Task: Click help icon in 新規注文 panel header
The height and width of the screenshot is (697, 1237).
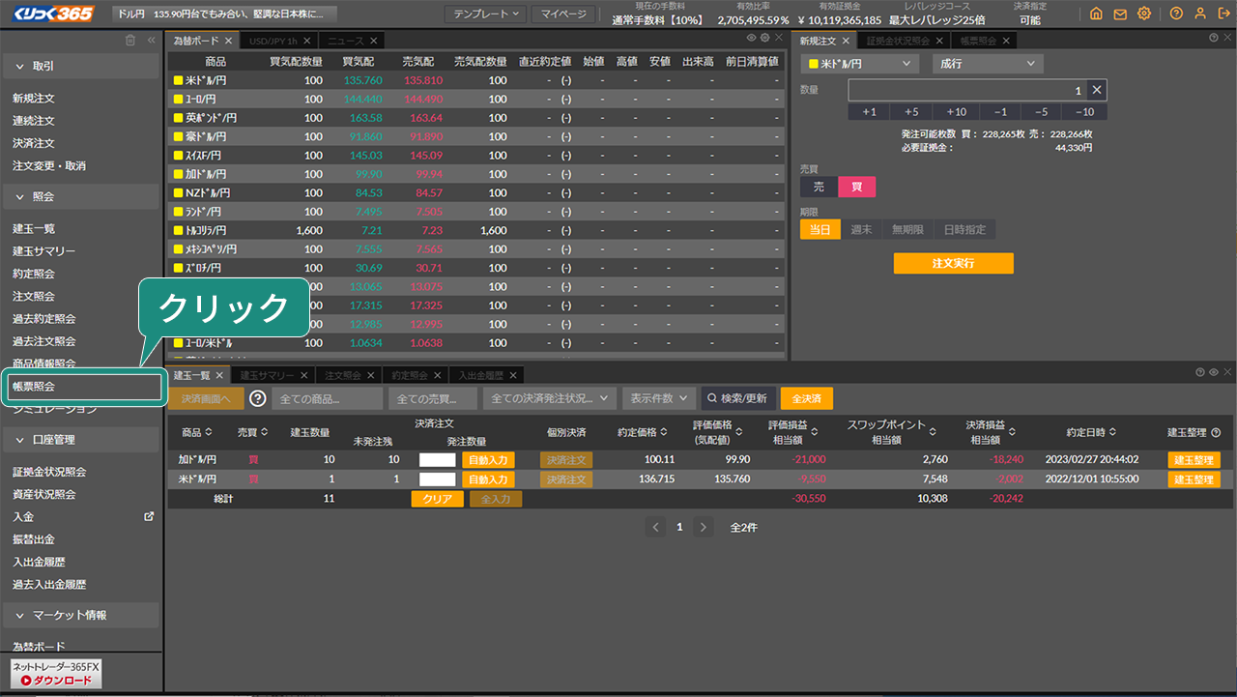Action: click(x=1214, y=38)
